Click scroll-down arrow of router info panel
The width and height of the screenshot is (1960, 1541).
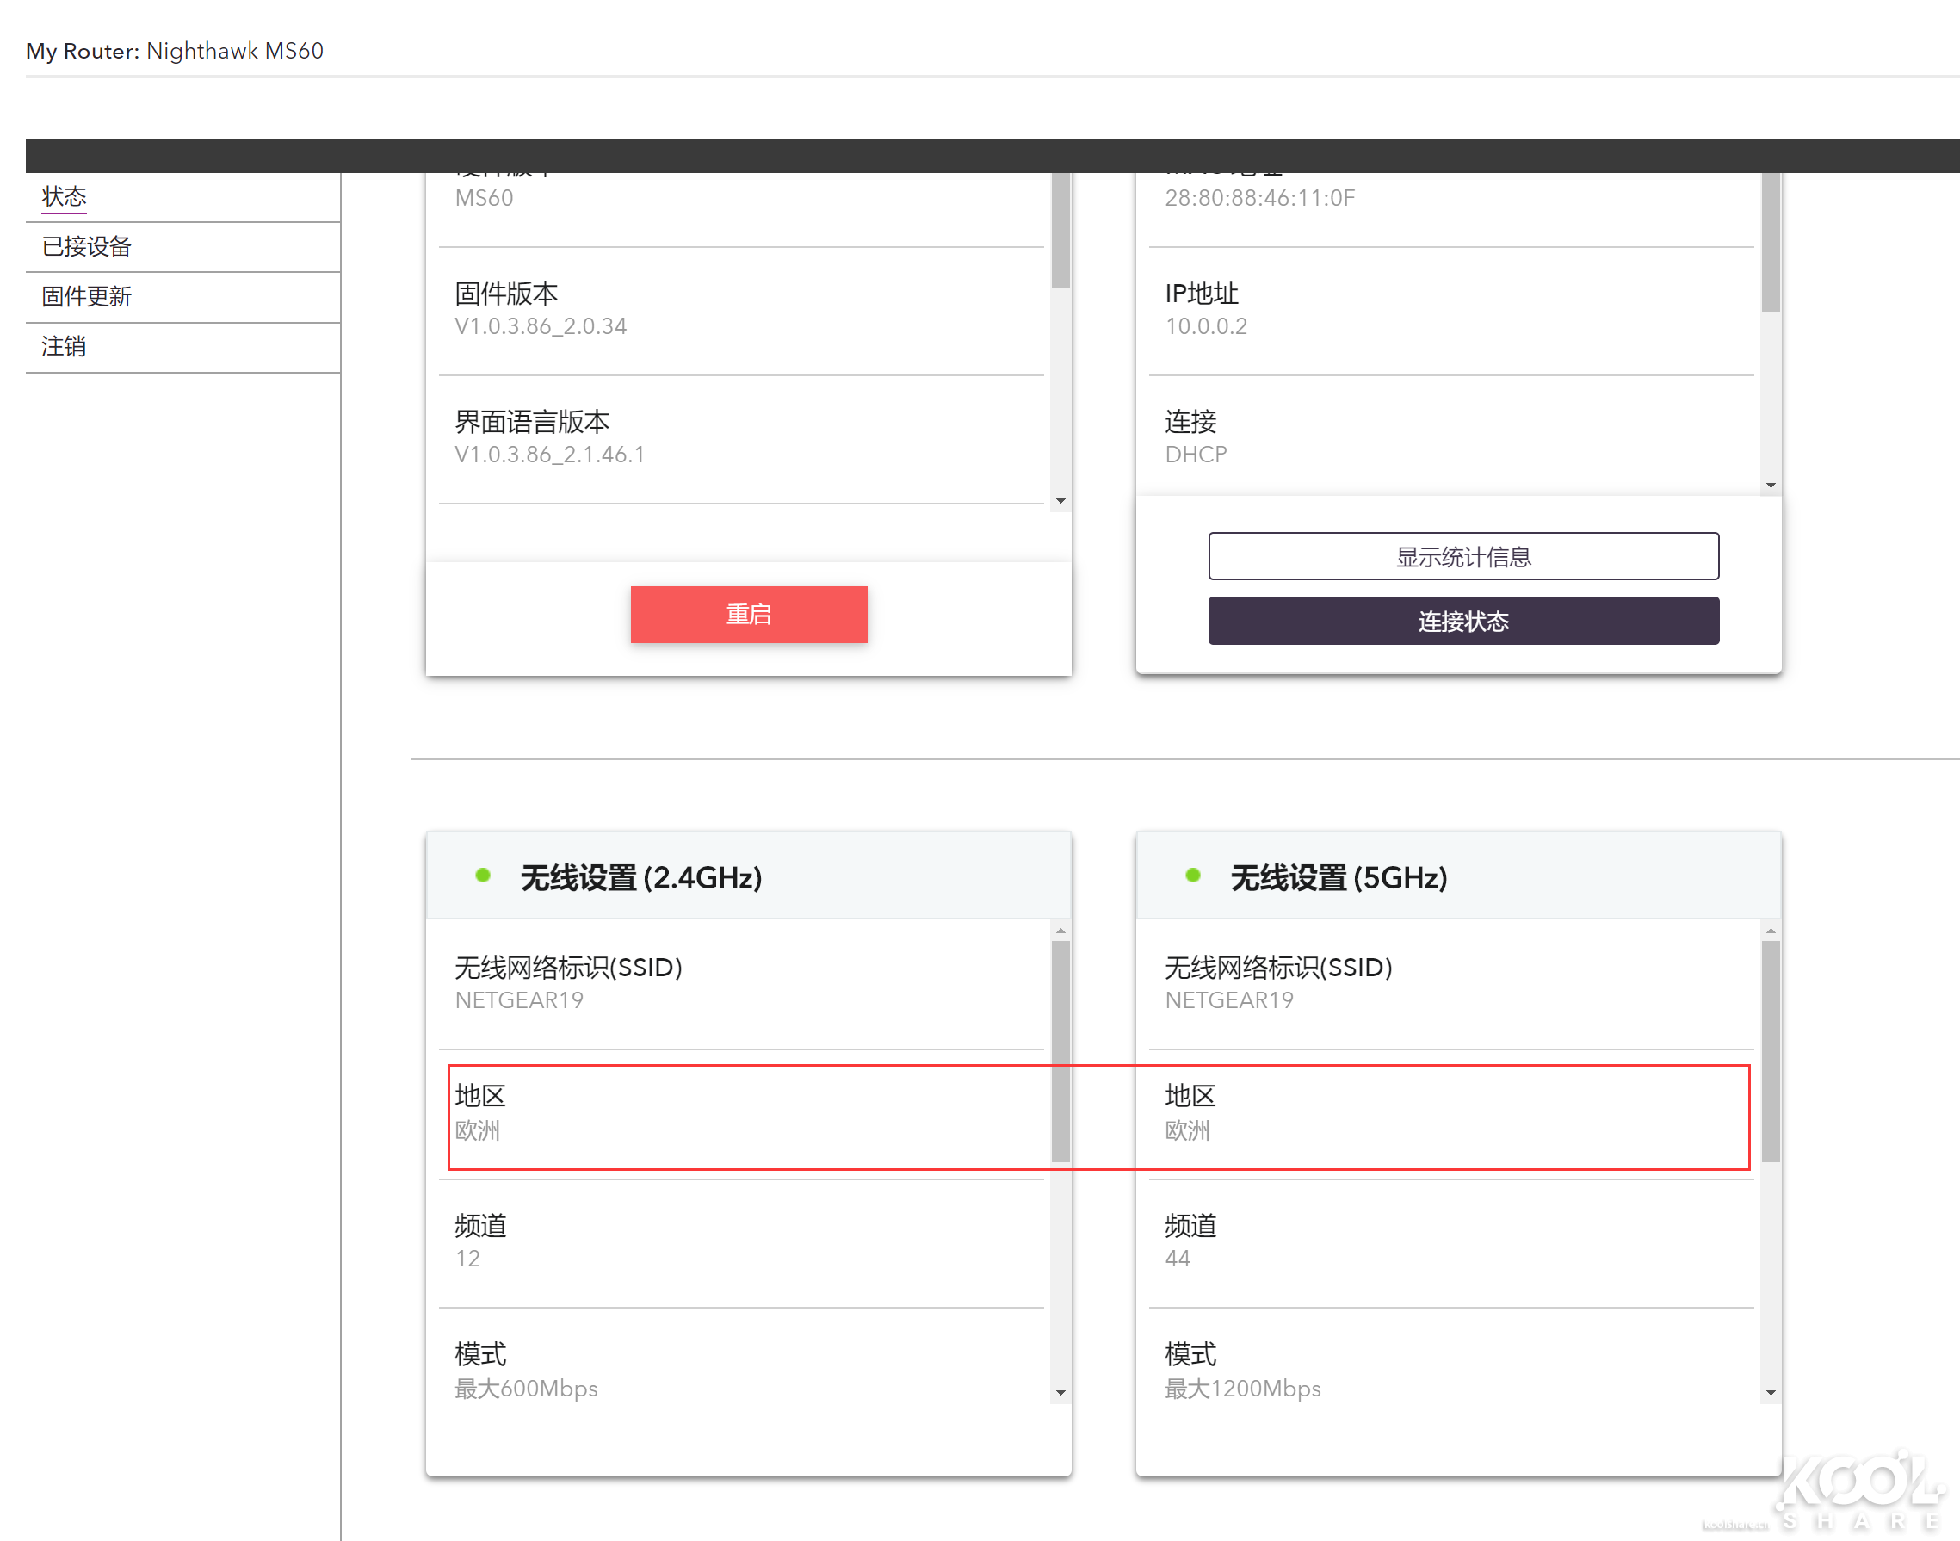(x=1060, y=501)
